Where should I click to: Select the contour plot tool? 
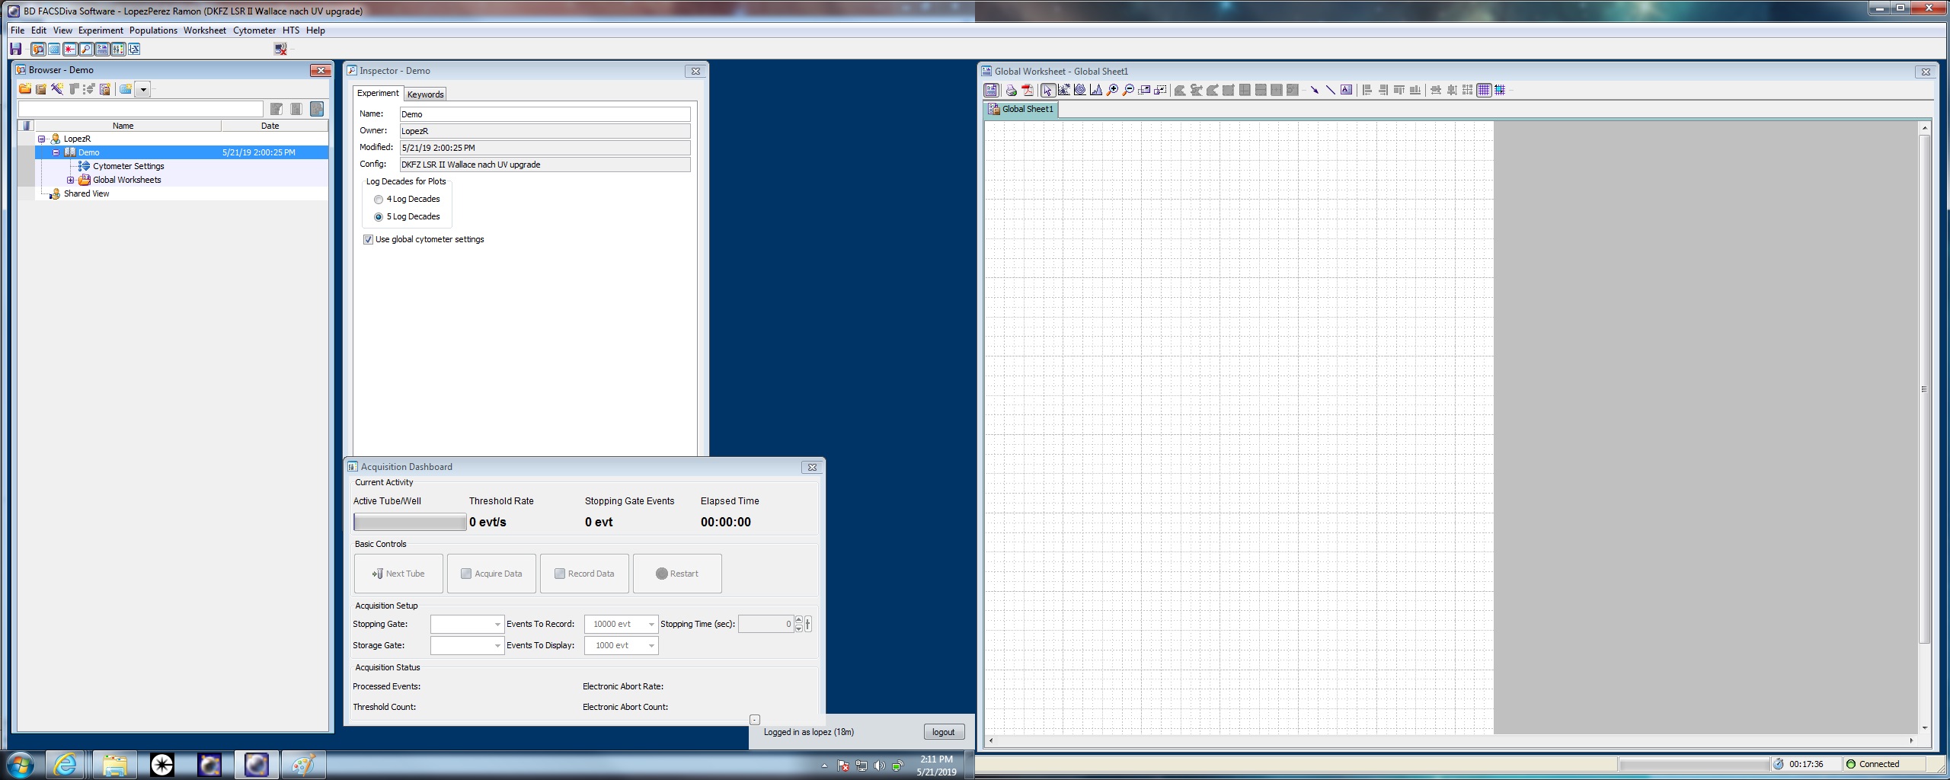[x=1080, y=90]
